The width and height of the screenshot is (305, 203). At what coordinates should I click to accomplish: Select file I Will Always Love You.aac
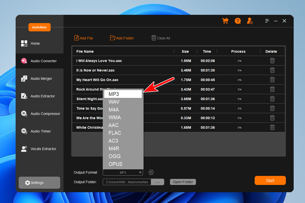point(99,61)
